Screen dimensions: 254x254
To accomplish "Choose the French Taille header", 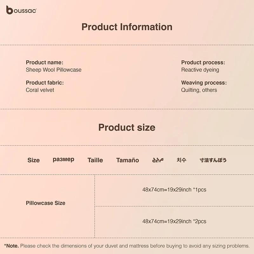I will tap(95, 160).
